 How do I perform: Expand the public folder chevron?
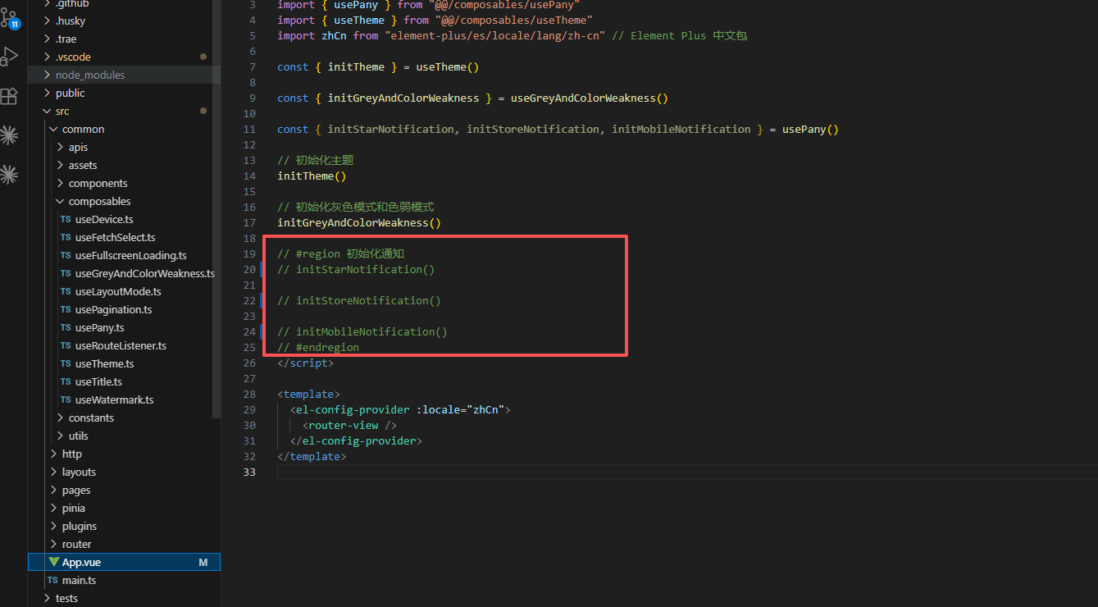pyautogui.click(x=47, y=93)
